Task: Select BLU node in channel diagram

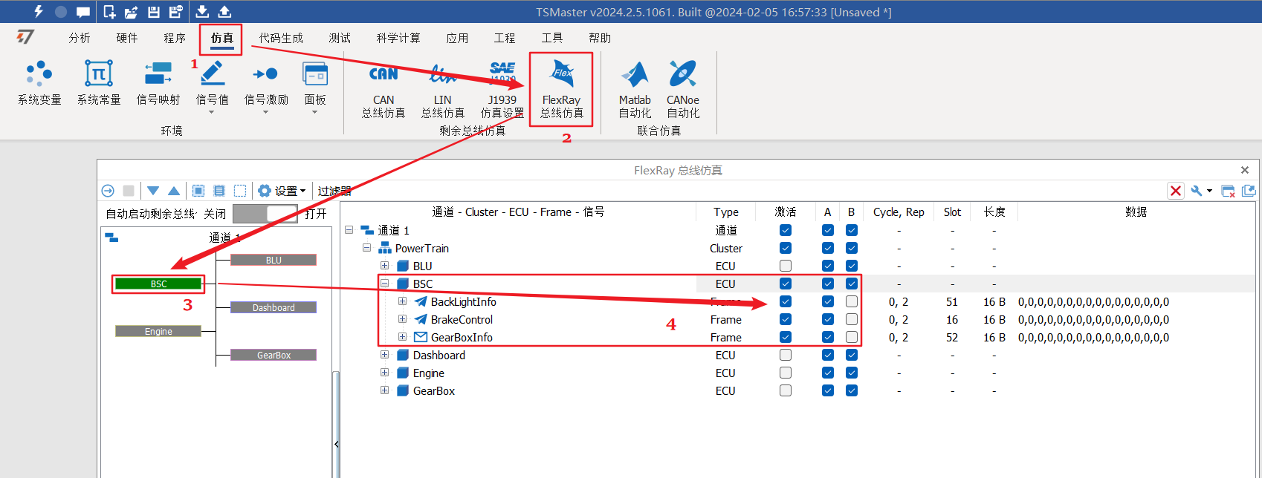Action: pos(274,260)
